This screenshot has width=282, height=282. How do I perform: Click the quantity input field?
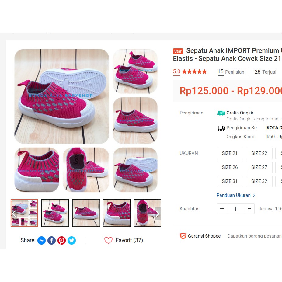[235, 209]
